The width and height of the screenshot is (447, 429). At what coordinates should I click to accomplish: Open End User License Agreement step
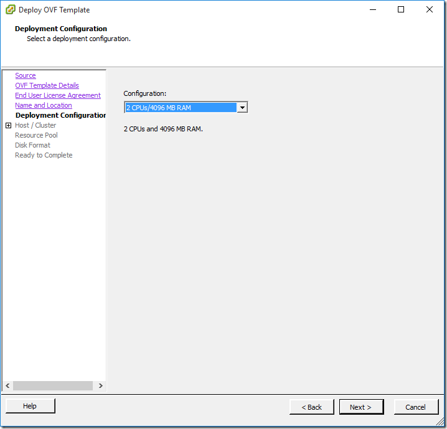pyautogui.click(x=58, y=95)
